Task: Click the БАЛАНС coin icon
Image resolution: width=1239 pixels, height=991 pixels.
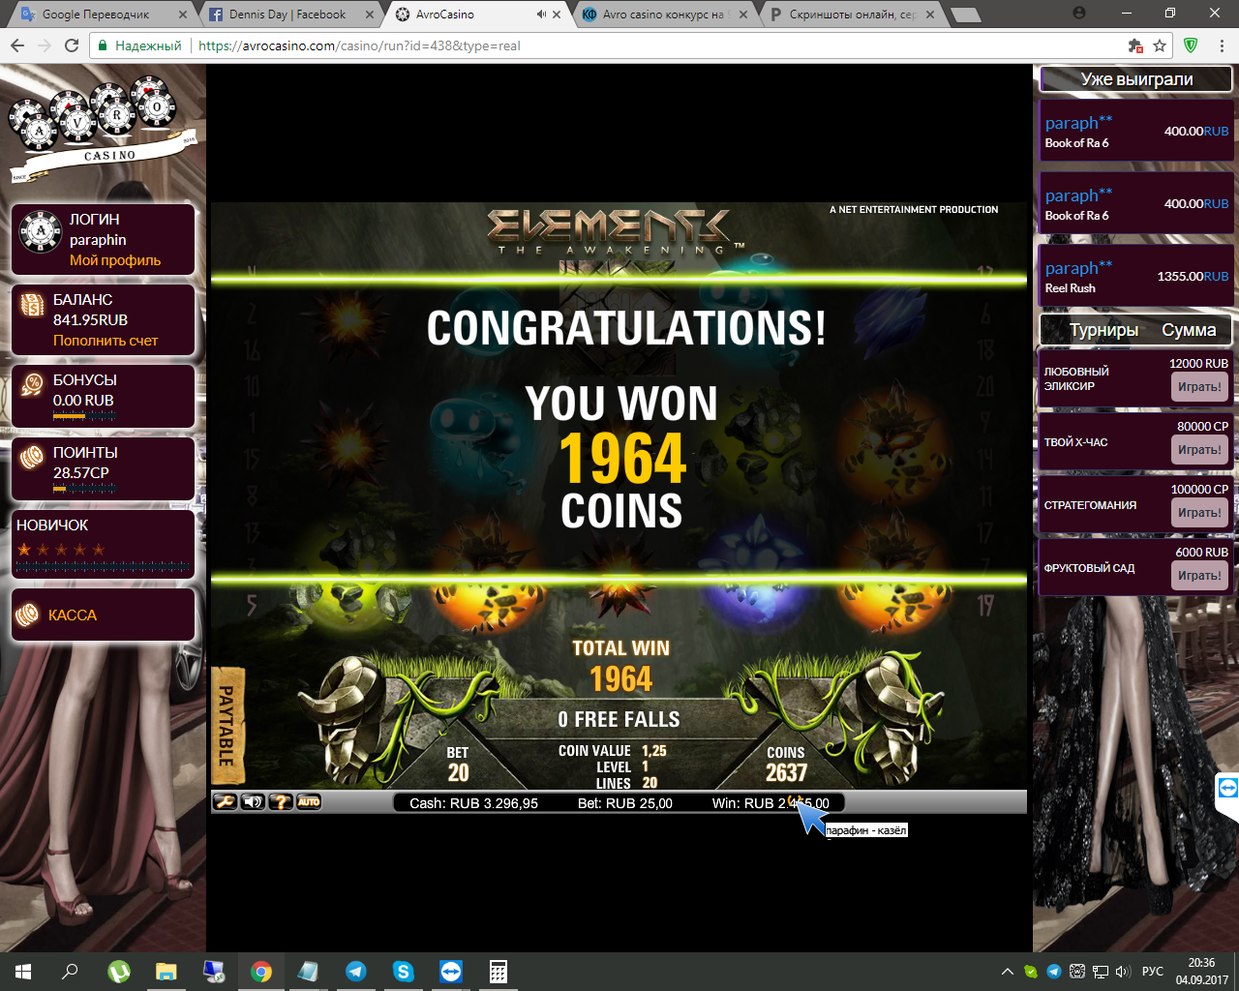Action: 32,307
